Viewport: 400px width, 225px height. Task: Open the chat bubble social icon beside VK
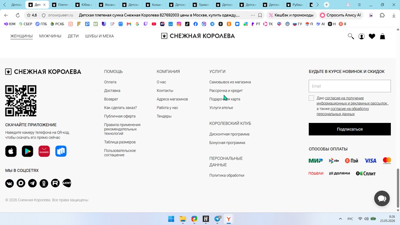[21, 183]
